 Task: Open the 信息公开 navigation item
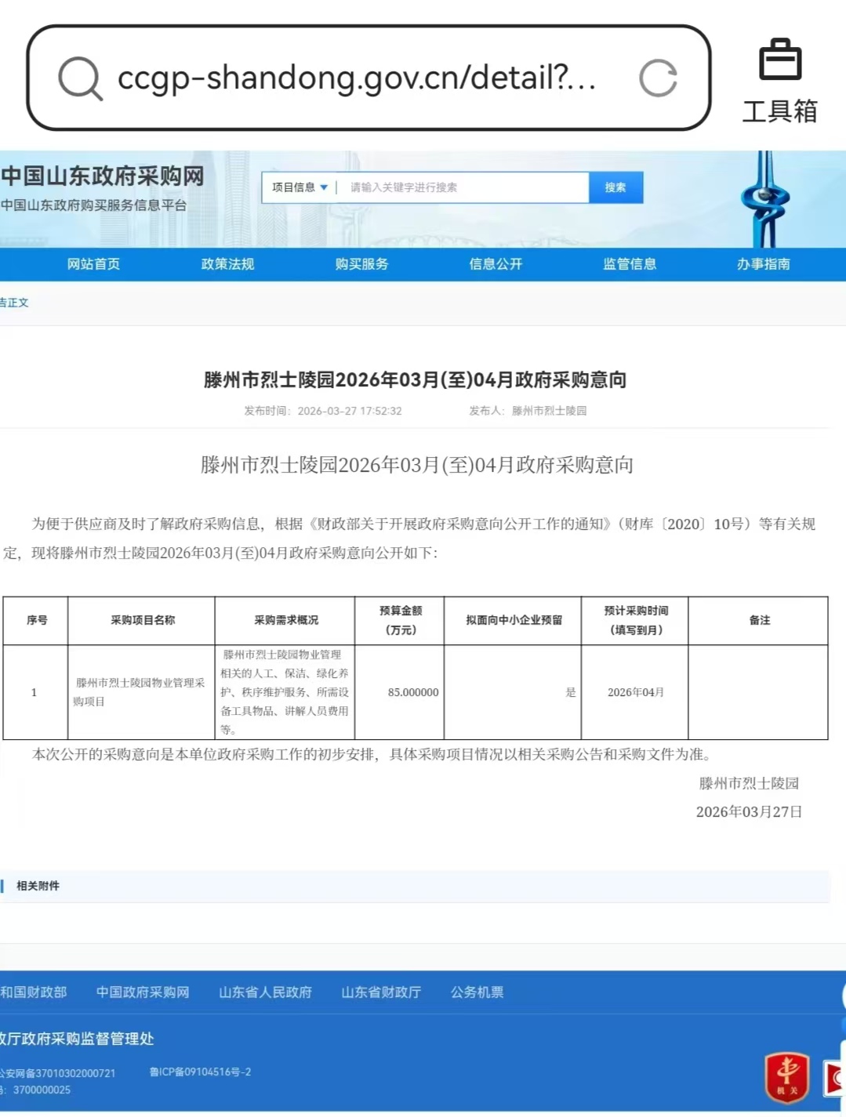(x=496, y=264)
